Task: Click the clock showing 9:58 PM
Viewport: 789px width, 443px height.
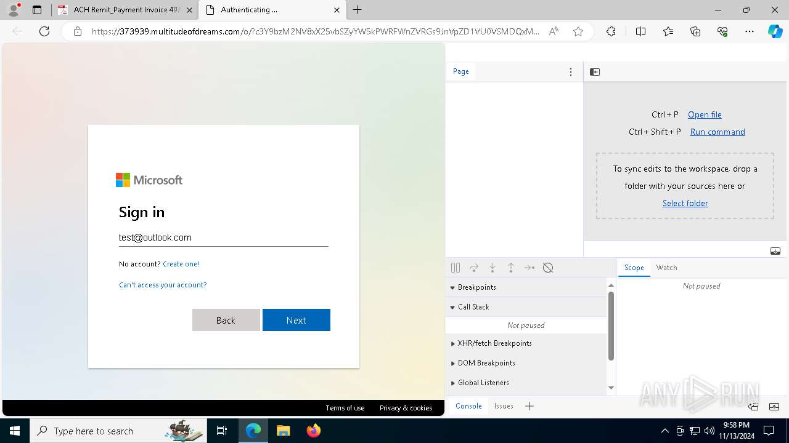Action: [736, 431]
